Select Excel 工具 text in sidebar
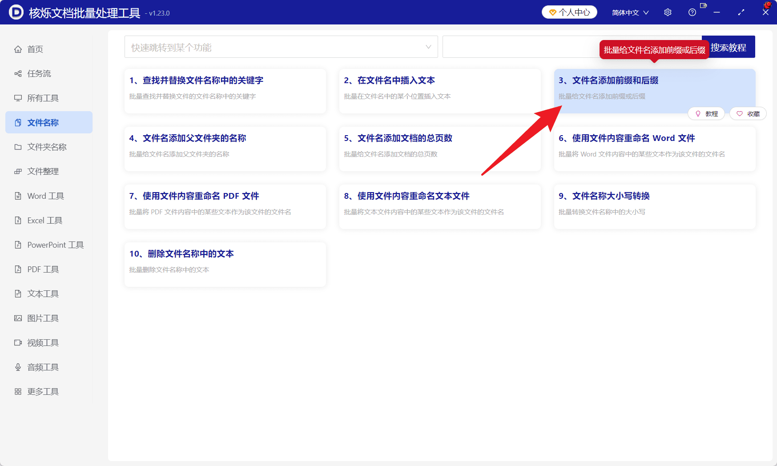This screenshot has height=466, width=777. (45, 221)
